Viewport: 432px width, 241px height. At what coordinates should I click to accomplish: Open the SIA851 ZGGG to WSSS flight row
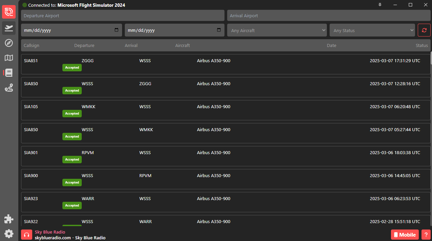tap(225, 64)
